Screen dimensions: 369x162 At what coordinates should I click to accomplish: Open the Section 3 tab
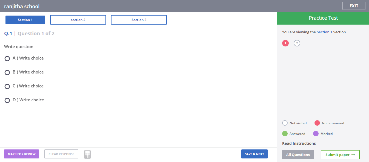click(139, 20)
